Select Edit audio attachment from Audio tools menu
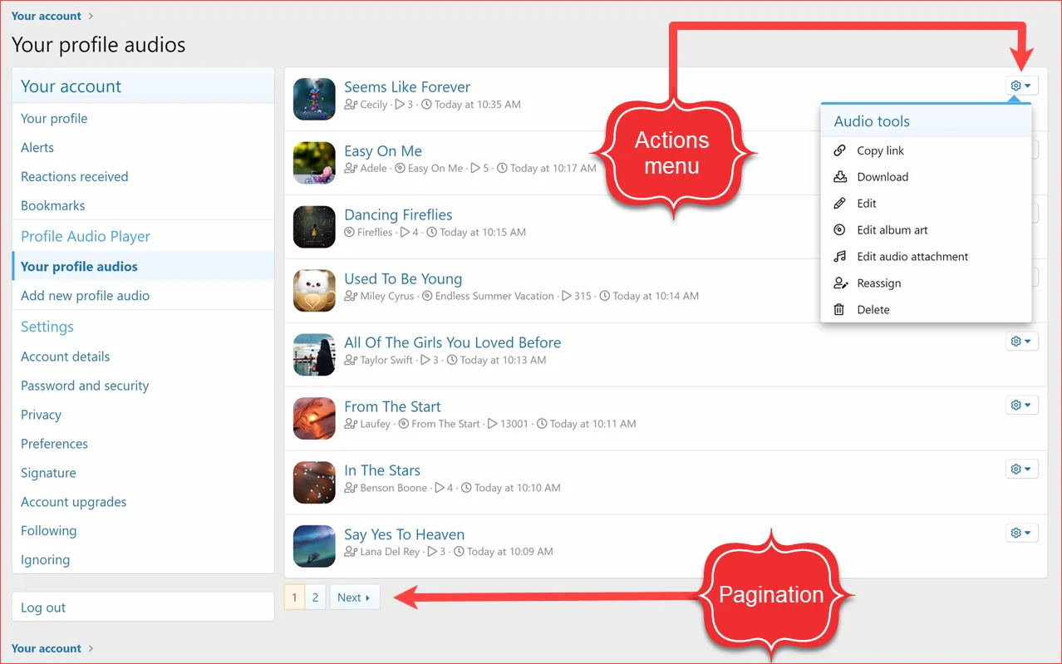1062x664 pixels. coord(912,257)
